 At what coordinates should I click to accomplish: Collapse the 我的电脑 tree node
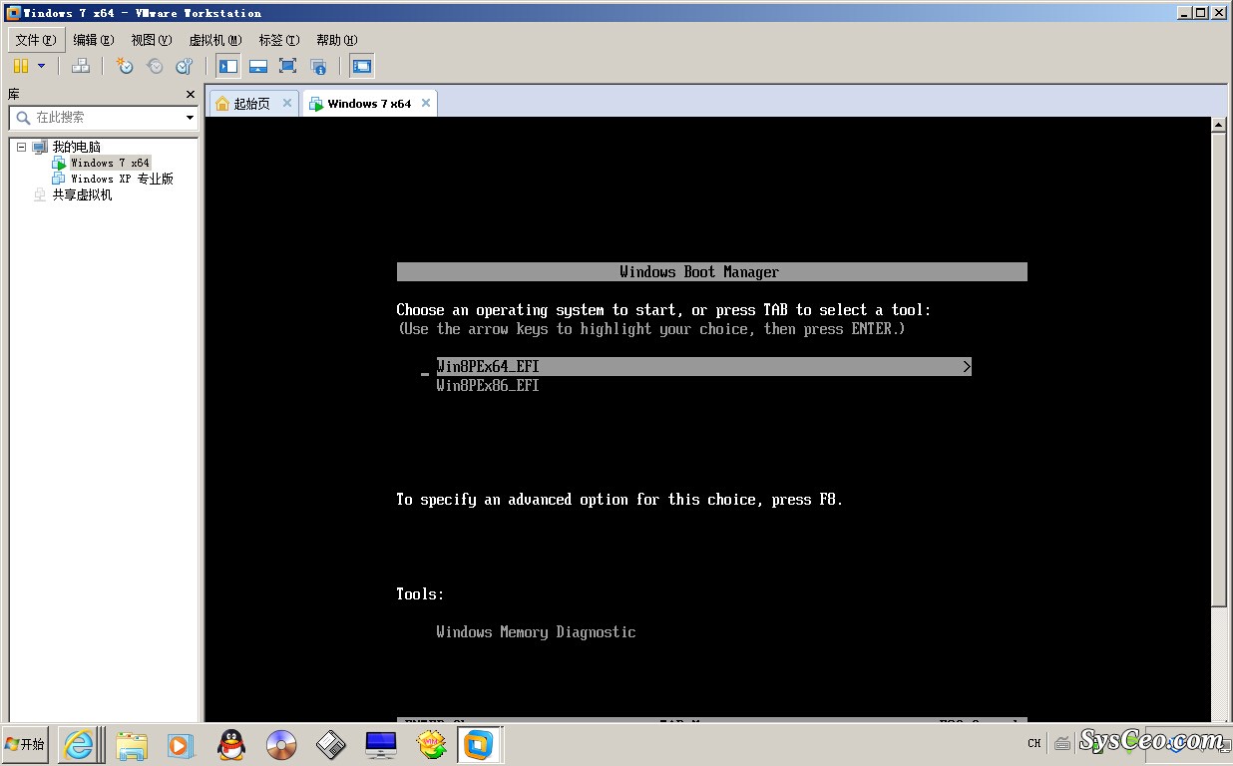point(21,147)
